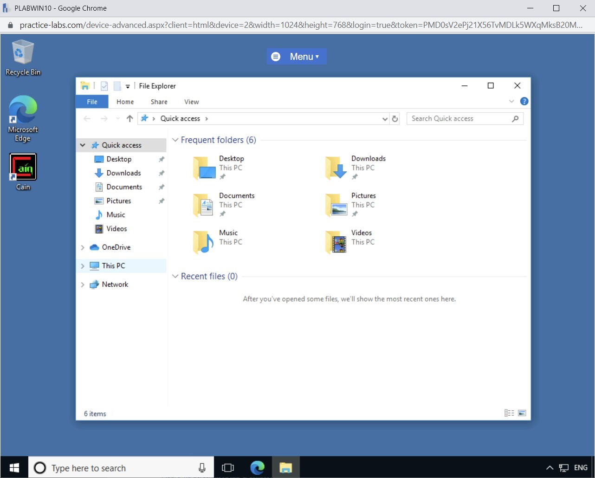Switch to the View ribbon tab
The height and width of the screenshot is (478, 595).
[x=191, y=102]
